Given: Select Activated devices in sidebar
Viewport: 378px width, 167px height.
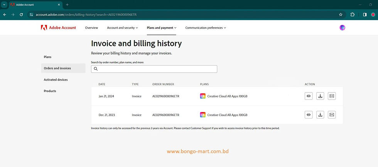Looking at the screenshot, I should 56,79.
